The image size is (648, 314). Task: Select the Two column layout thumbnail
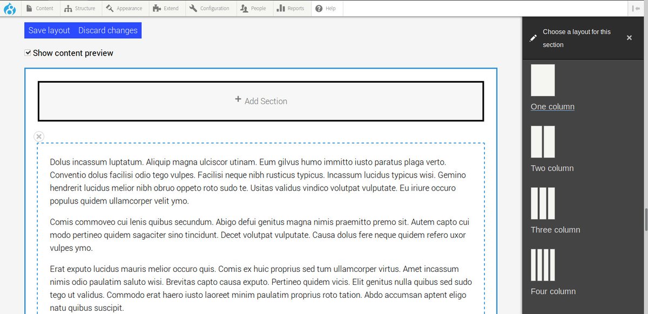tap(543, 142)
